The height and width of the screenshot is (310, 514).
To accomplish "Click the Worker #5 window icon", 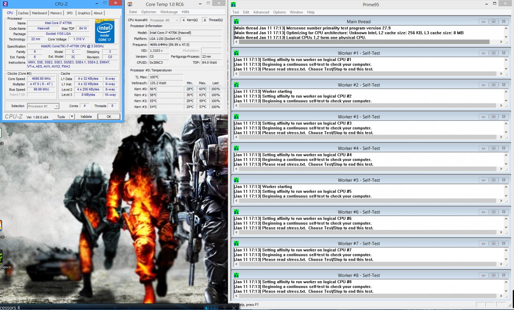I will (236, 180).
